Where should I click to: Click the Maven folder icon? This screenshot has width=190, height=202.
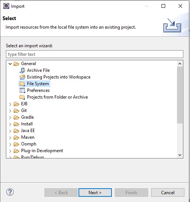[16, 138]
